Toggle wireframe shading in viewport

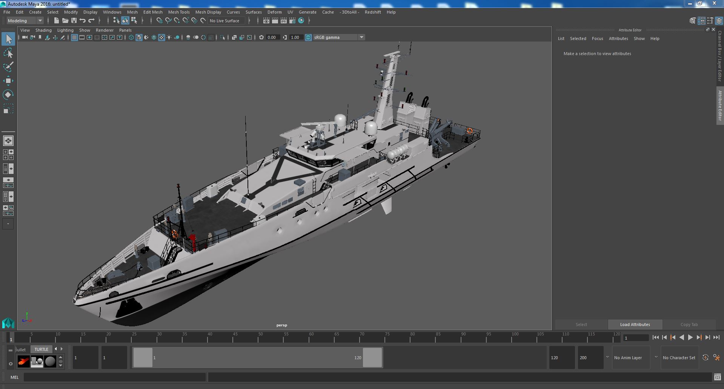pos(131,37)
